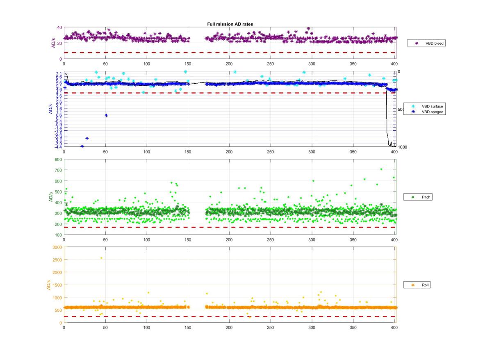Click the green "AD/s" label of the Pitch plot
This screenshot has width=492, height=363.
coord(51,197)
